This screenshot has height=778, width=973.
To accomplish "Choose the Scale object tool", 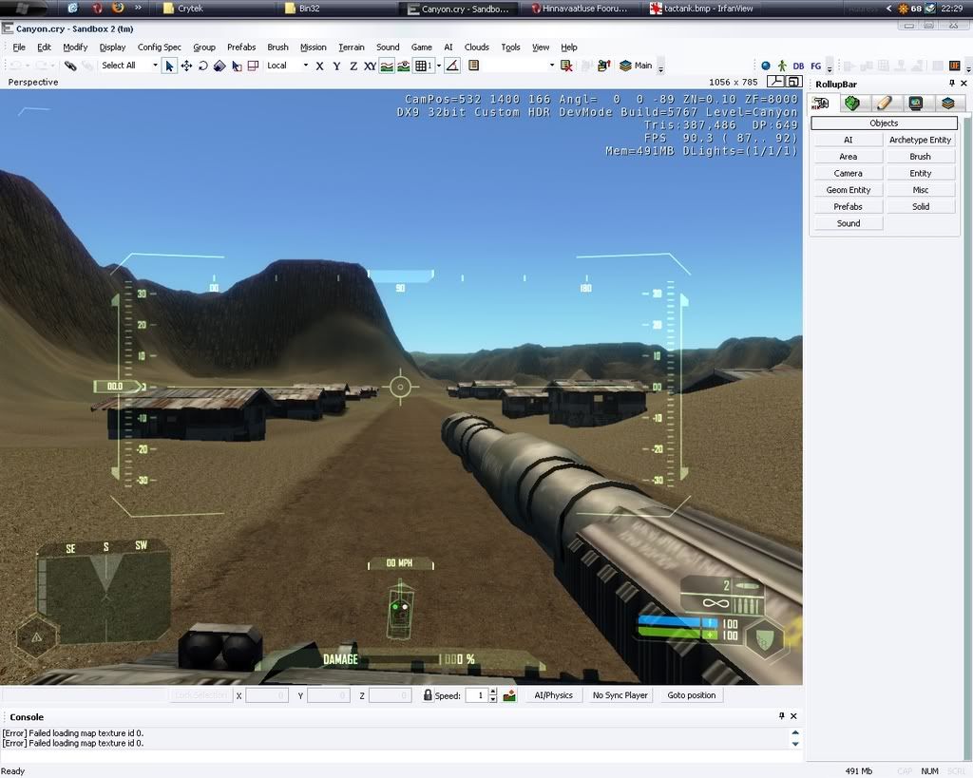I will [x=219, y=66].
